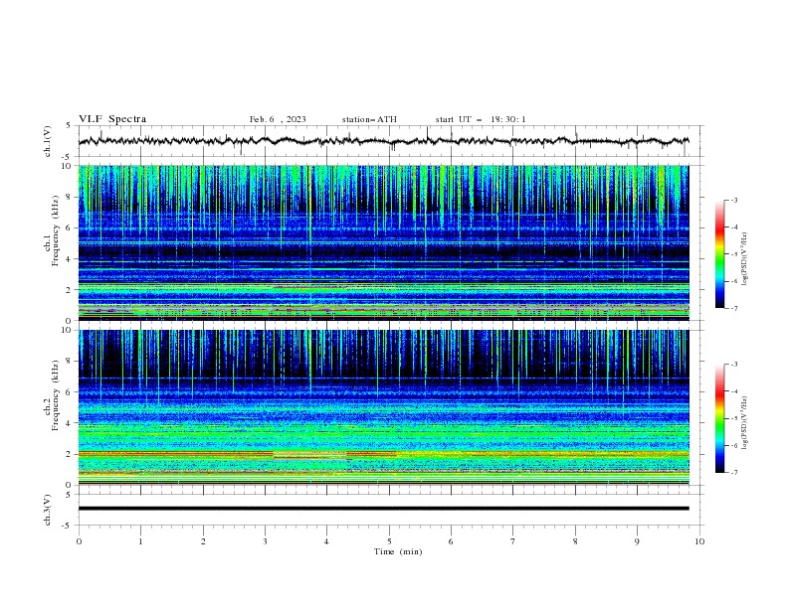Click the "start UT = 18:30:1" label
This screenshot has height=608, width=788.
pyautogui.click(x=481, y=119)
